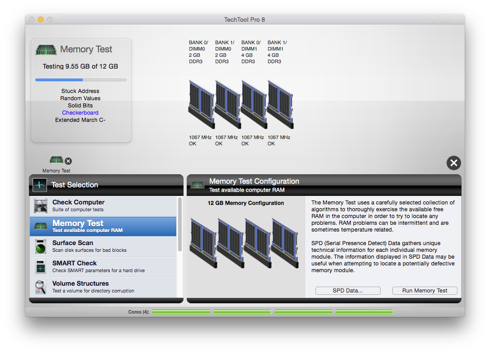
Task: Dismiss the panel with the large round X
Action: tap(453, 163)
